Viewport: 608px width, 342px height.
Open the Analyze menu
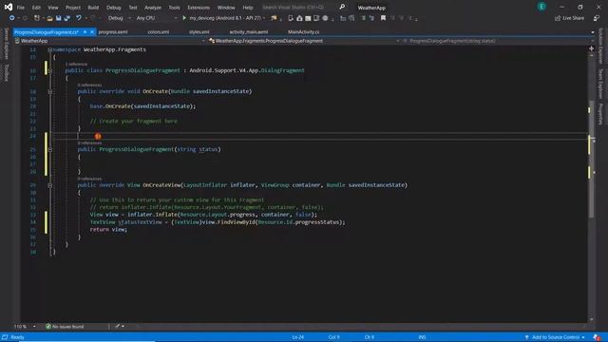(153, 8)
